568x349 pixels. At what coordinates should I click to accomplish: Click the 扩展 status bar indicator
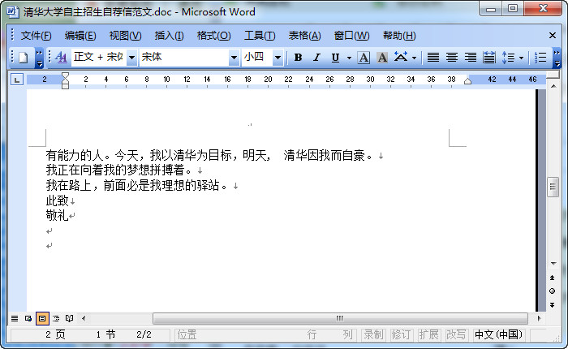(428, 334)
